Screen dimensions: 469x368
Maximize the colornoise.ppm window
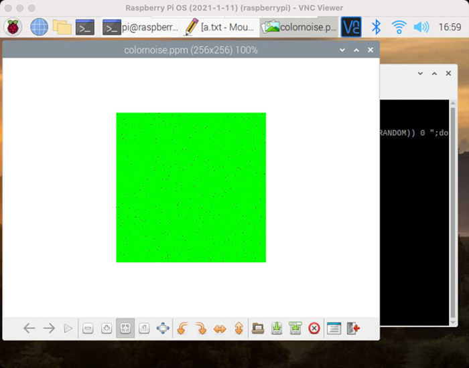[356, 50]
